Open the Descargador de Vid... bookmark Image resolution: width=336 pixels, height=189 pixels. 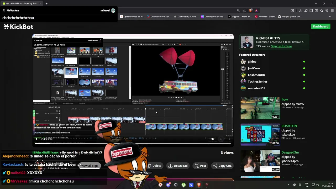point(213,17)
